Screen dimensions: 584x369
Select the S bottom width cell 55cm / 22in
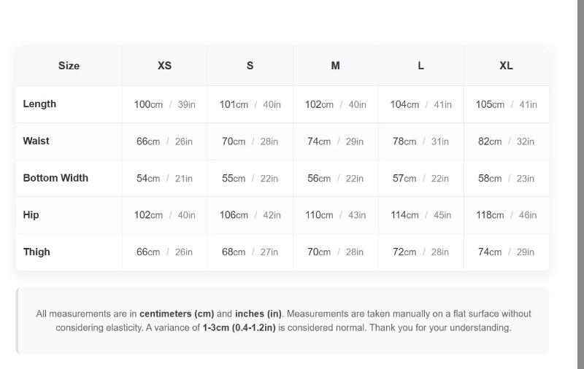pyautogui.click(x=250, y=178)
